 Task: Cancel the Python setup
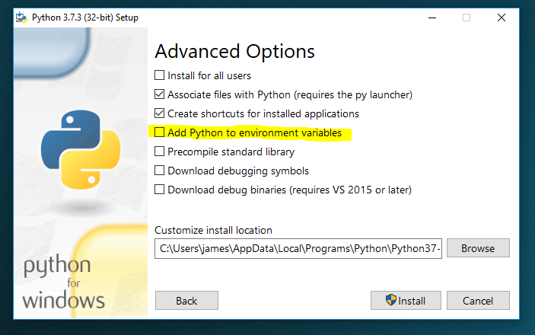478,301
